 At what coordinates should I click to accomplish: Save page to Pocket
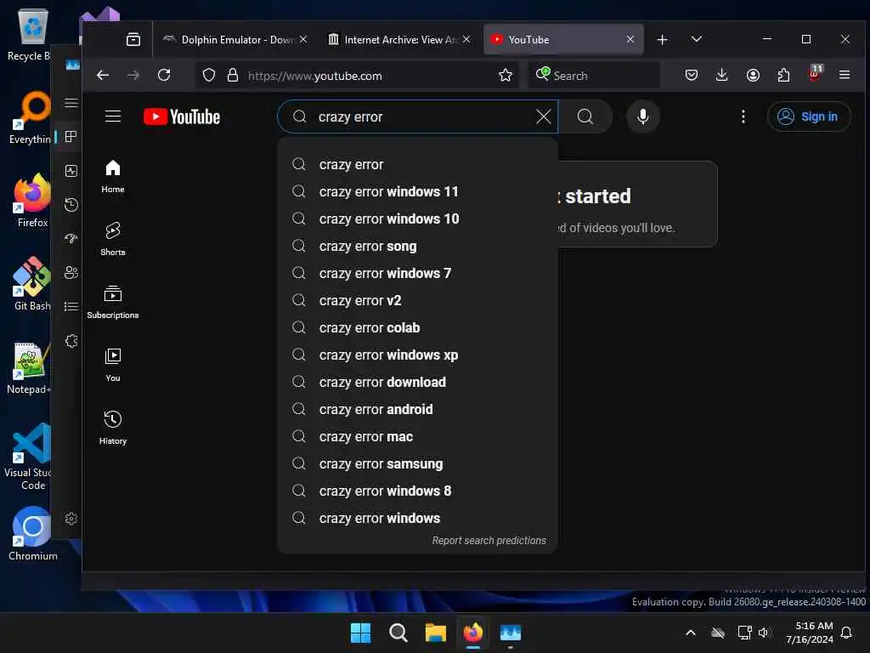[692, 75]
